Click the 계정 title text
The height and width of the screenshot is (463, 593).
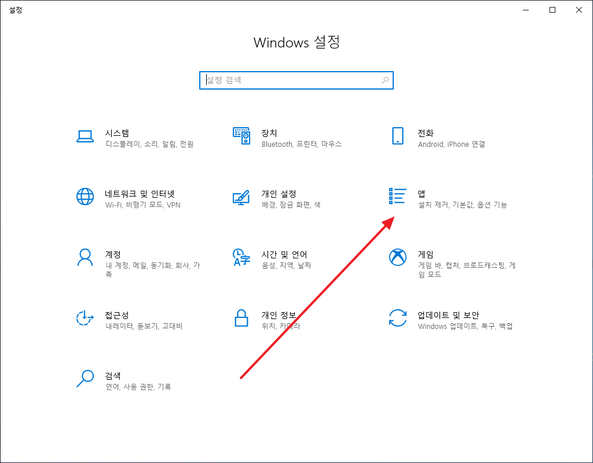click(x=113, y=254)
